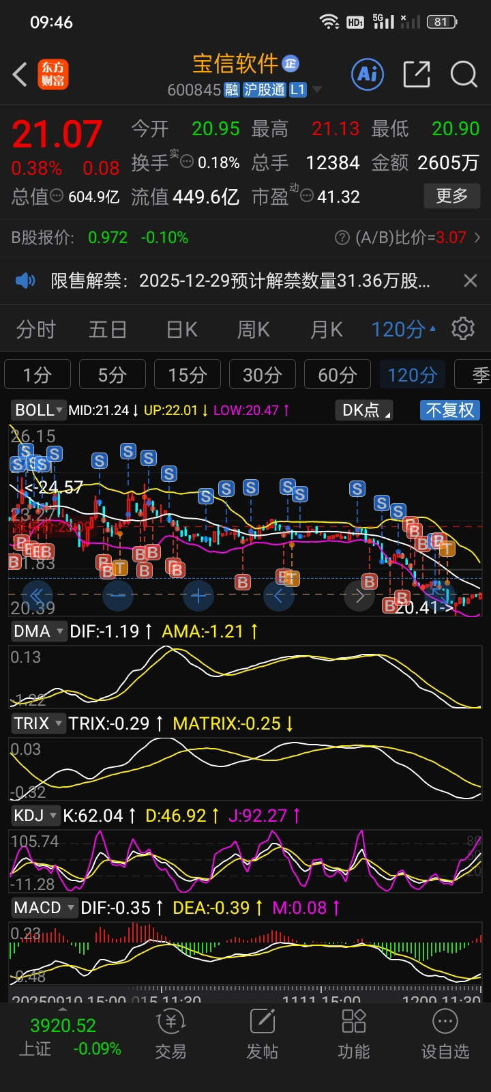Tap the blue 企 badge beside 宝信软件
Image resolution: width=491 pixels, height=1092 pixels.
[291, 63]
